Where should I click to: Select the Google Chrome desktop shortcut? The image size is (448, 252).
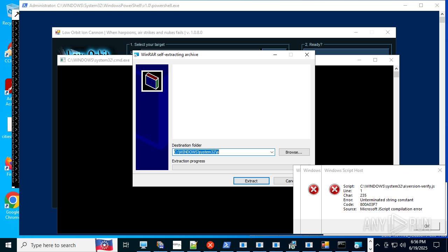tap(12, 206)
